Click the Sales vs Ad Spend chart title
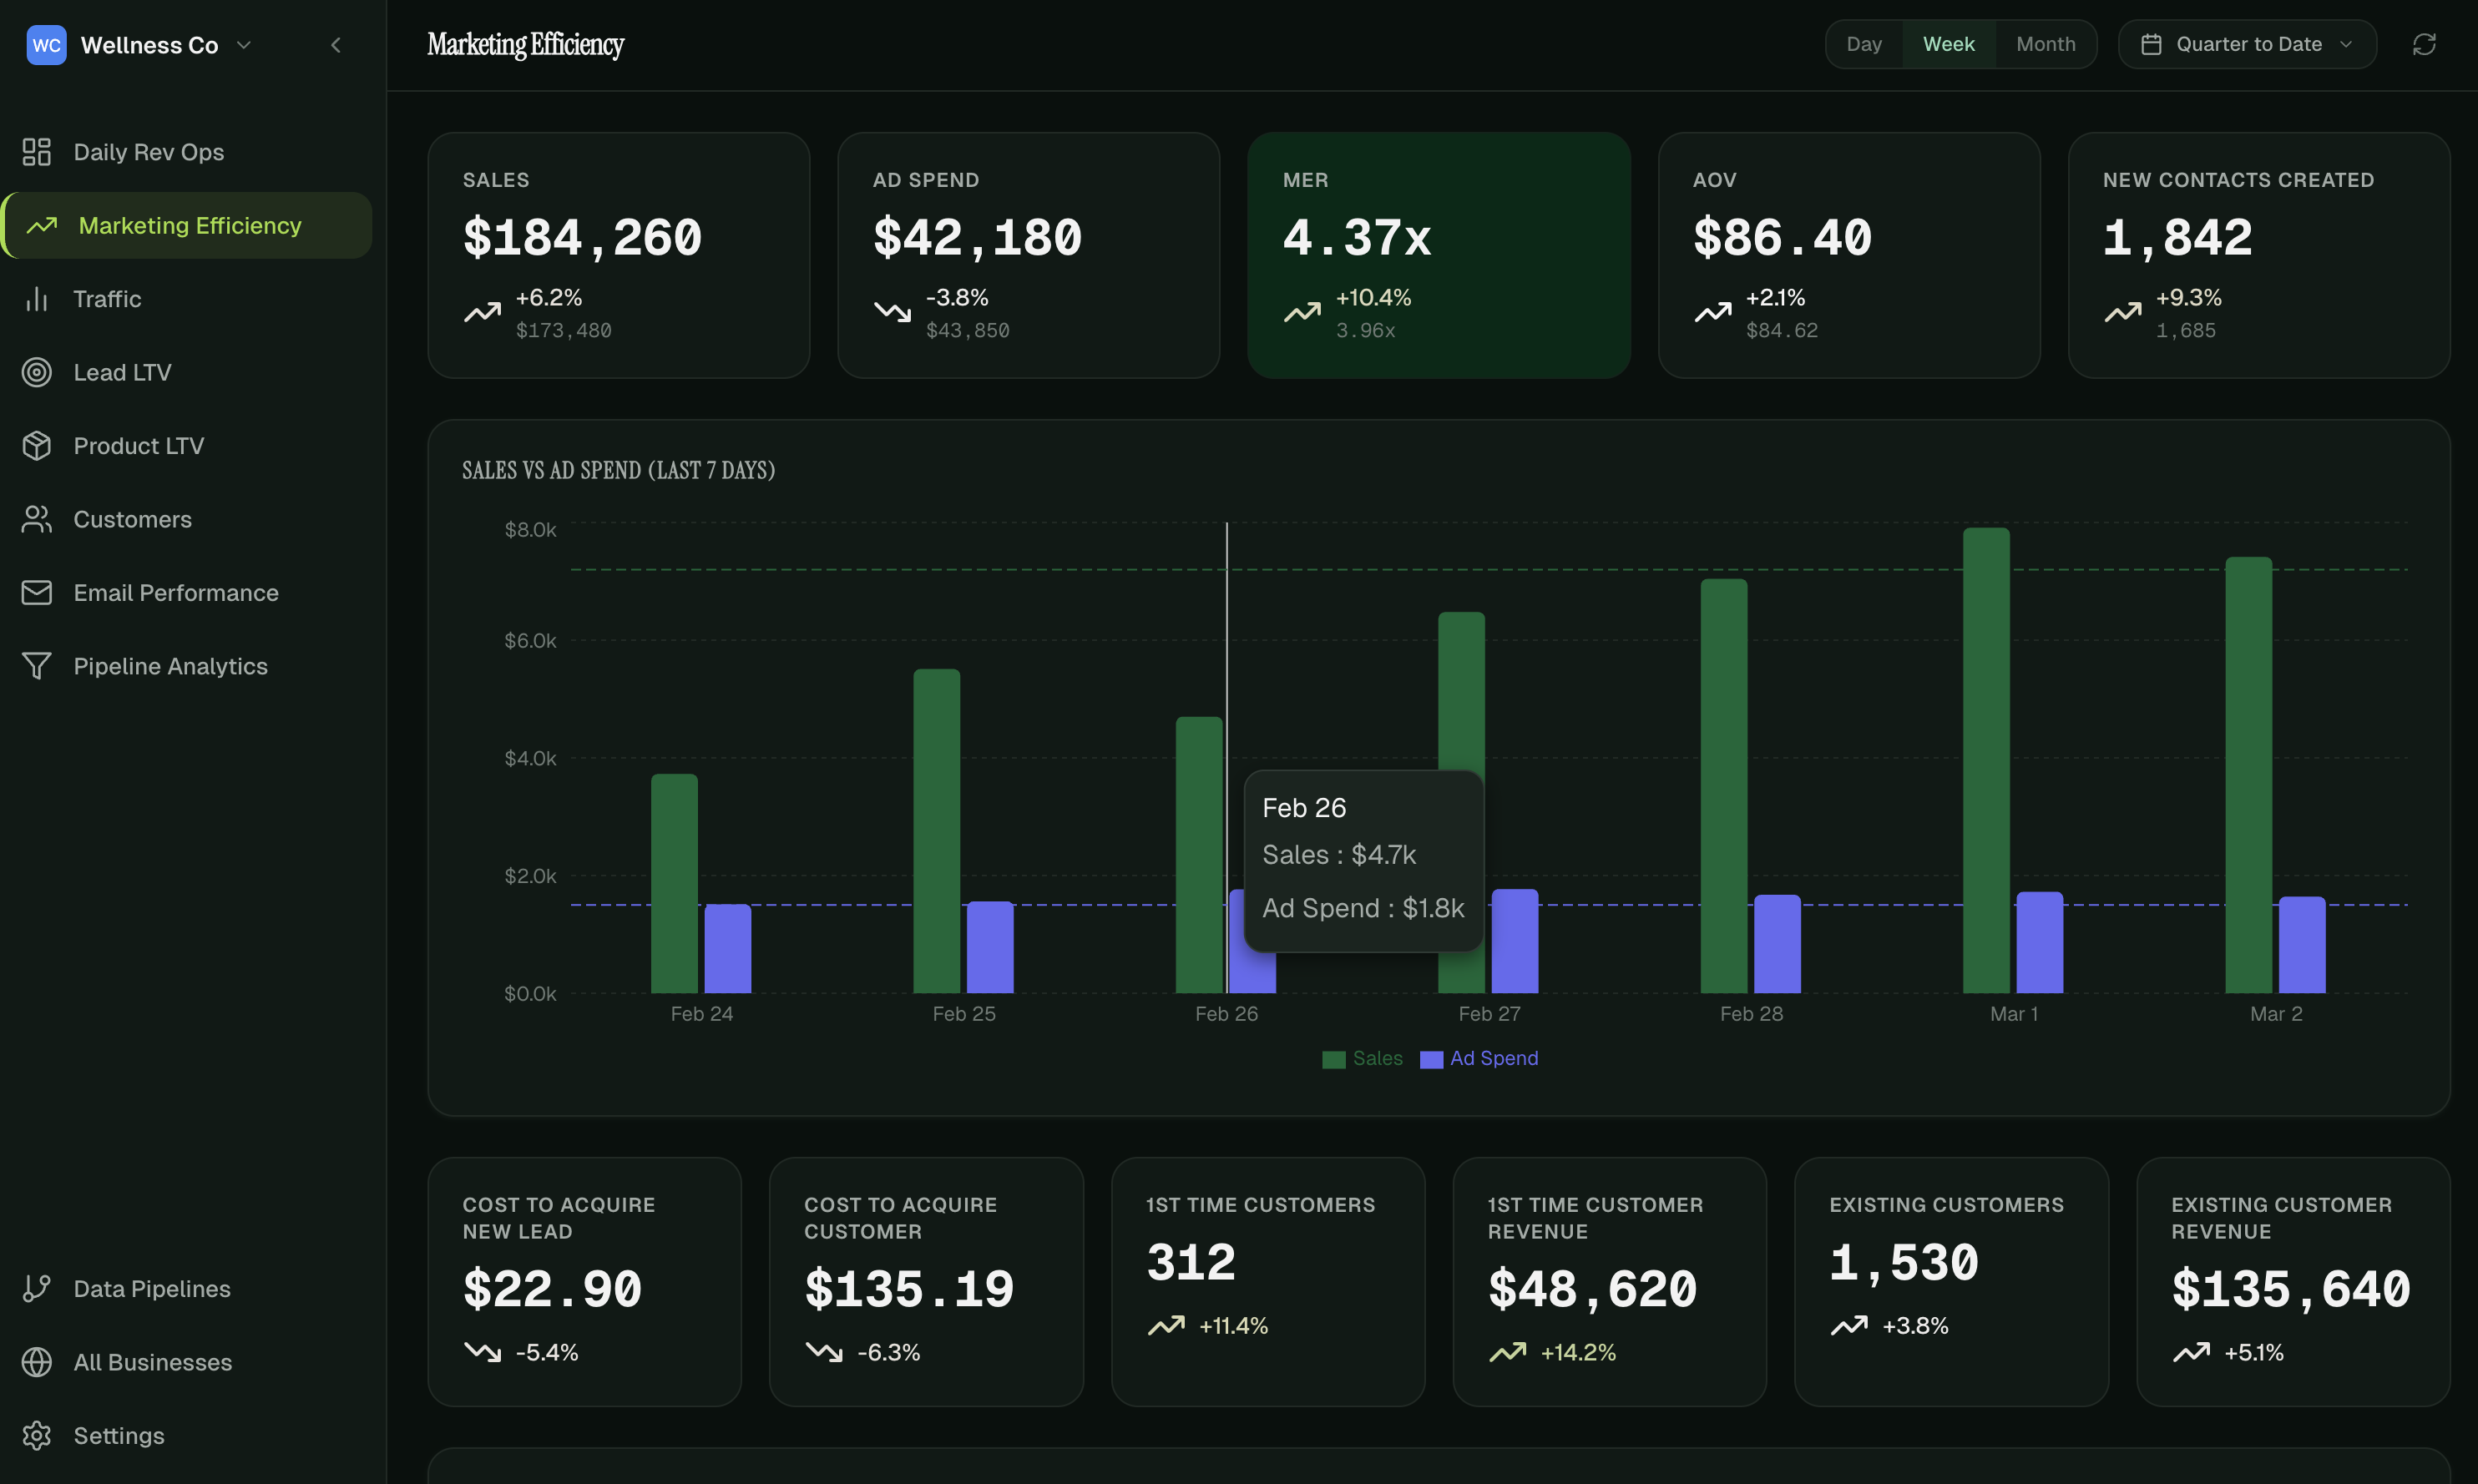The height and width of the screenshot is (1484, 2478). pyautogui.click(x=618, y=470)
